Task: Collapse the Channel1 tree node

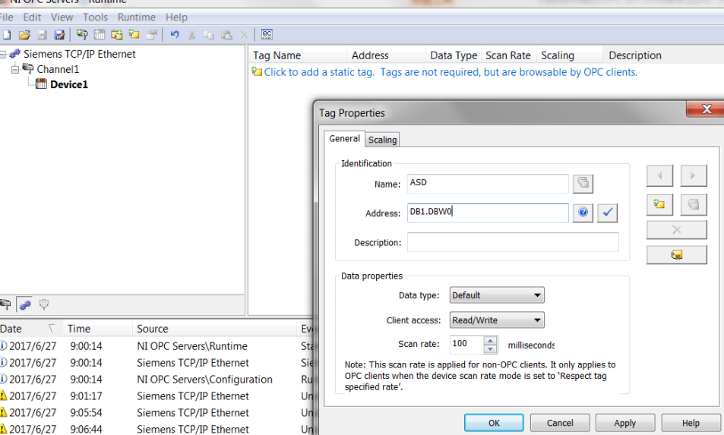Action: [x=15, y=70]
